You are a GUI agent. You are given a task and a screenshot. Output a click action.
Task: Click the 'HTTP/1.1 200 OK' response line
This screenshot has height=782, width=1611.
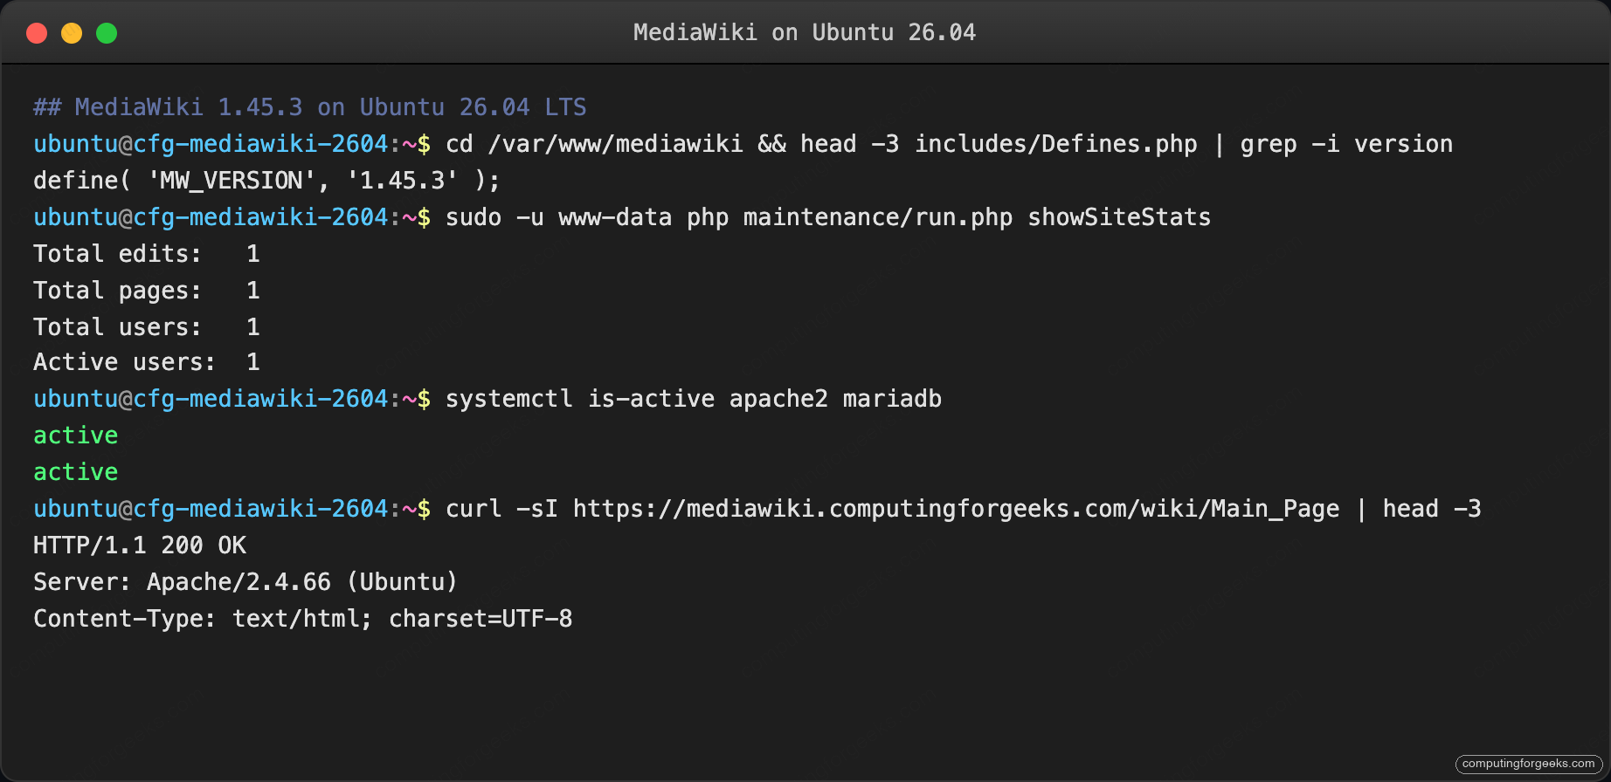(x=140, y=545)
